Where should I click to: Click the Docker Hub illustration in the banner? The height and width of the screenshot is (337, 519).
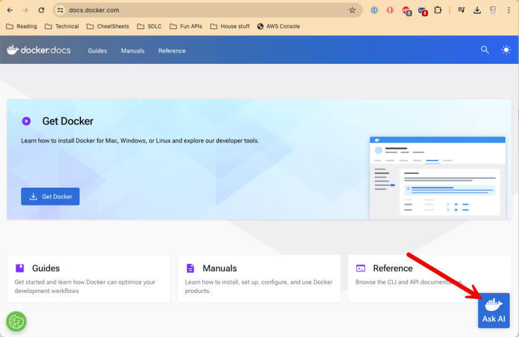point(437,178)
